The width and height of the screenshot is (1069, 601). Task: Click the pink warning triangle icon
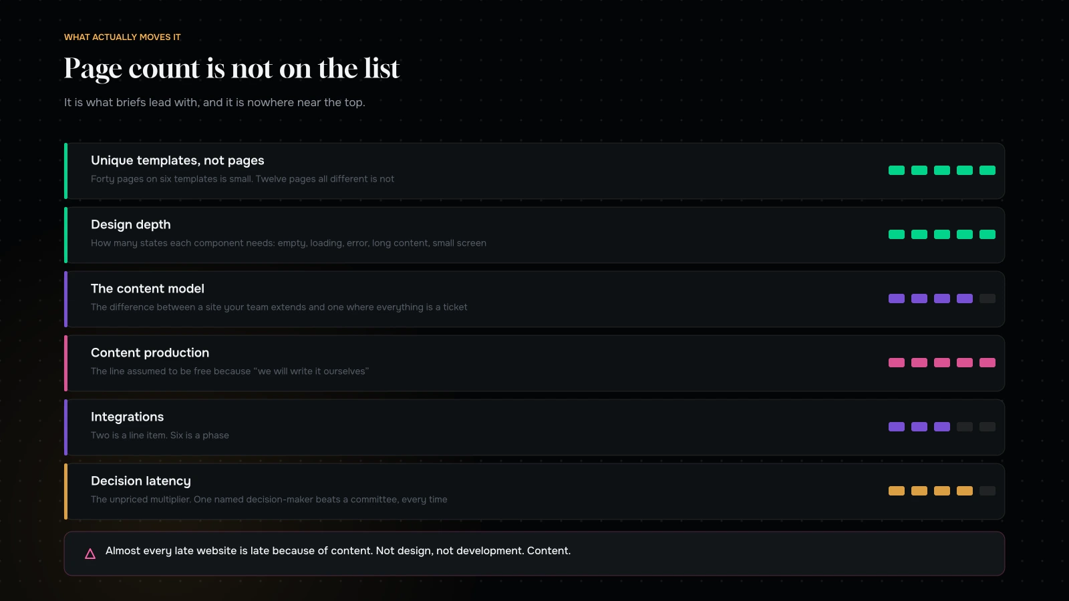pyautogui.click(x=90, y=554)
